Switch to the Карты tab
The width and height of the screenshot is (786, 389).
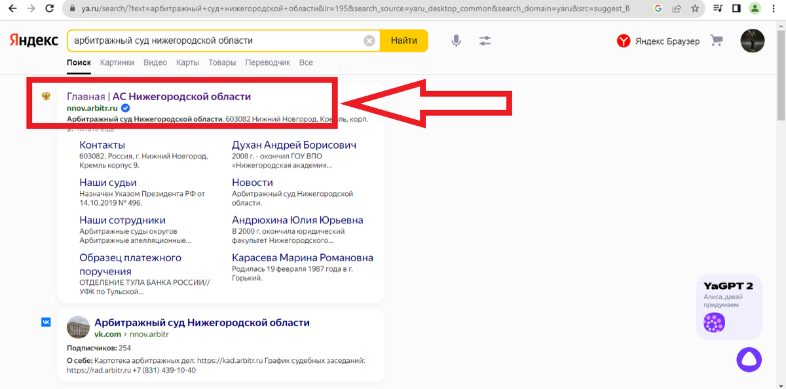click(x=187, y=63)
